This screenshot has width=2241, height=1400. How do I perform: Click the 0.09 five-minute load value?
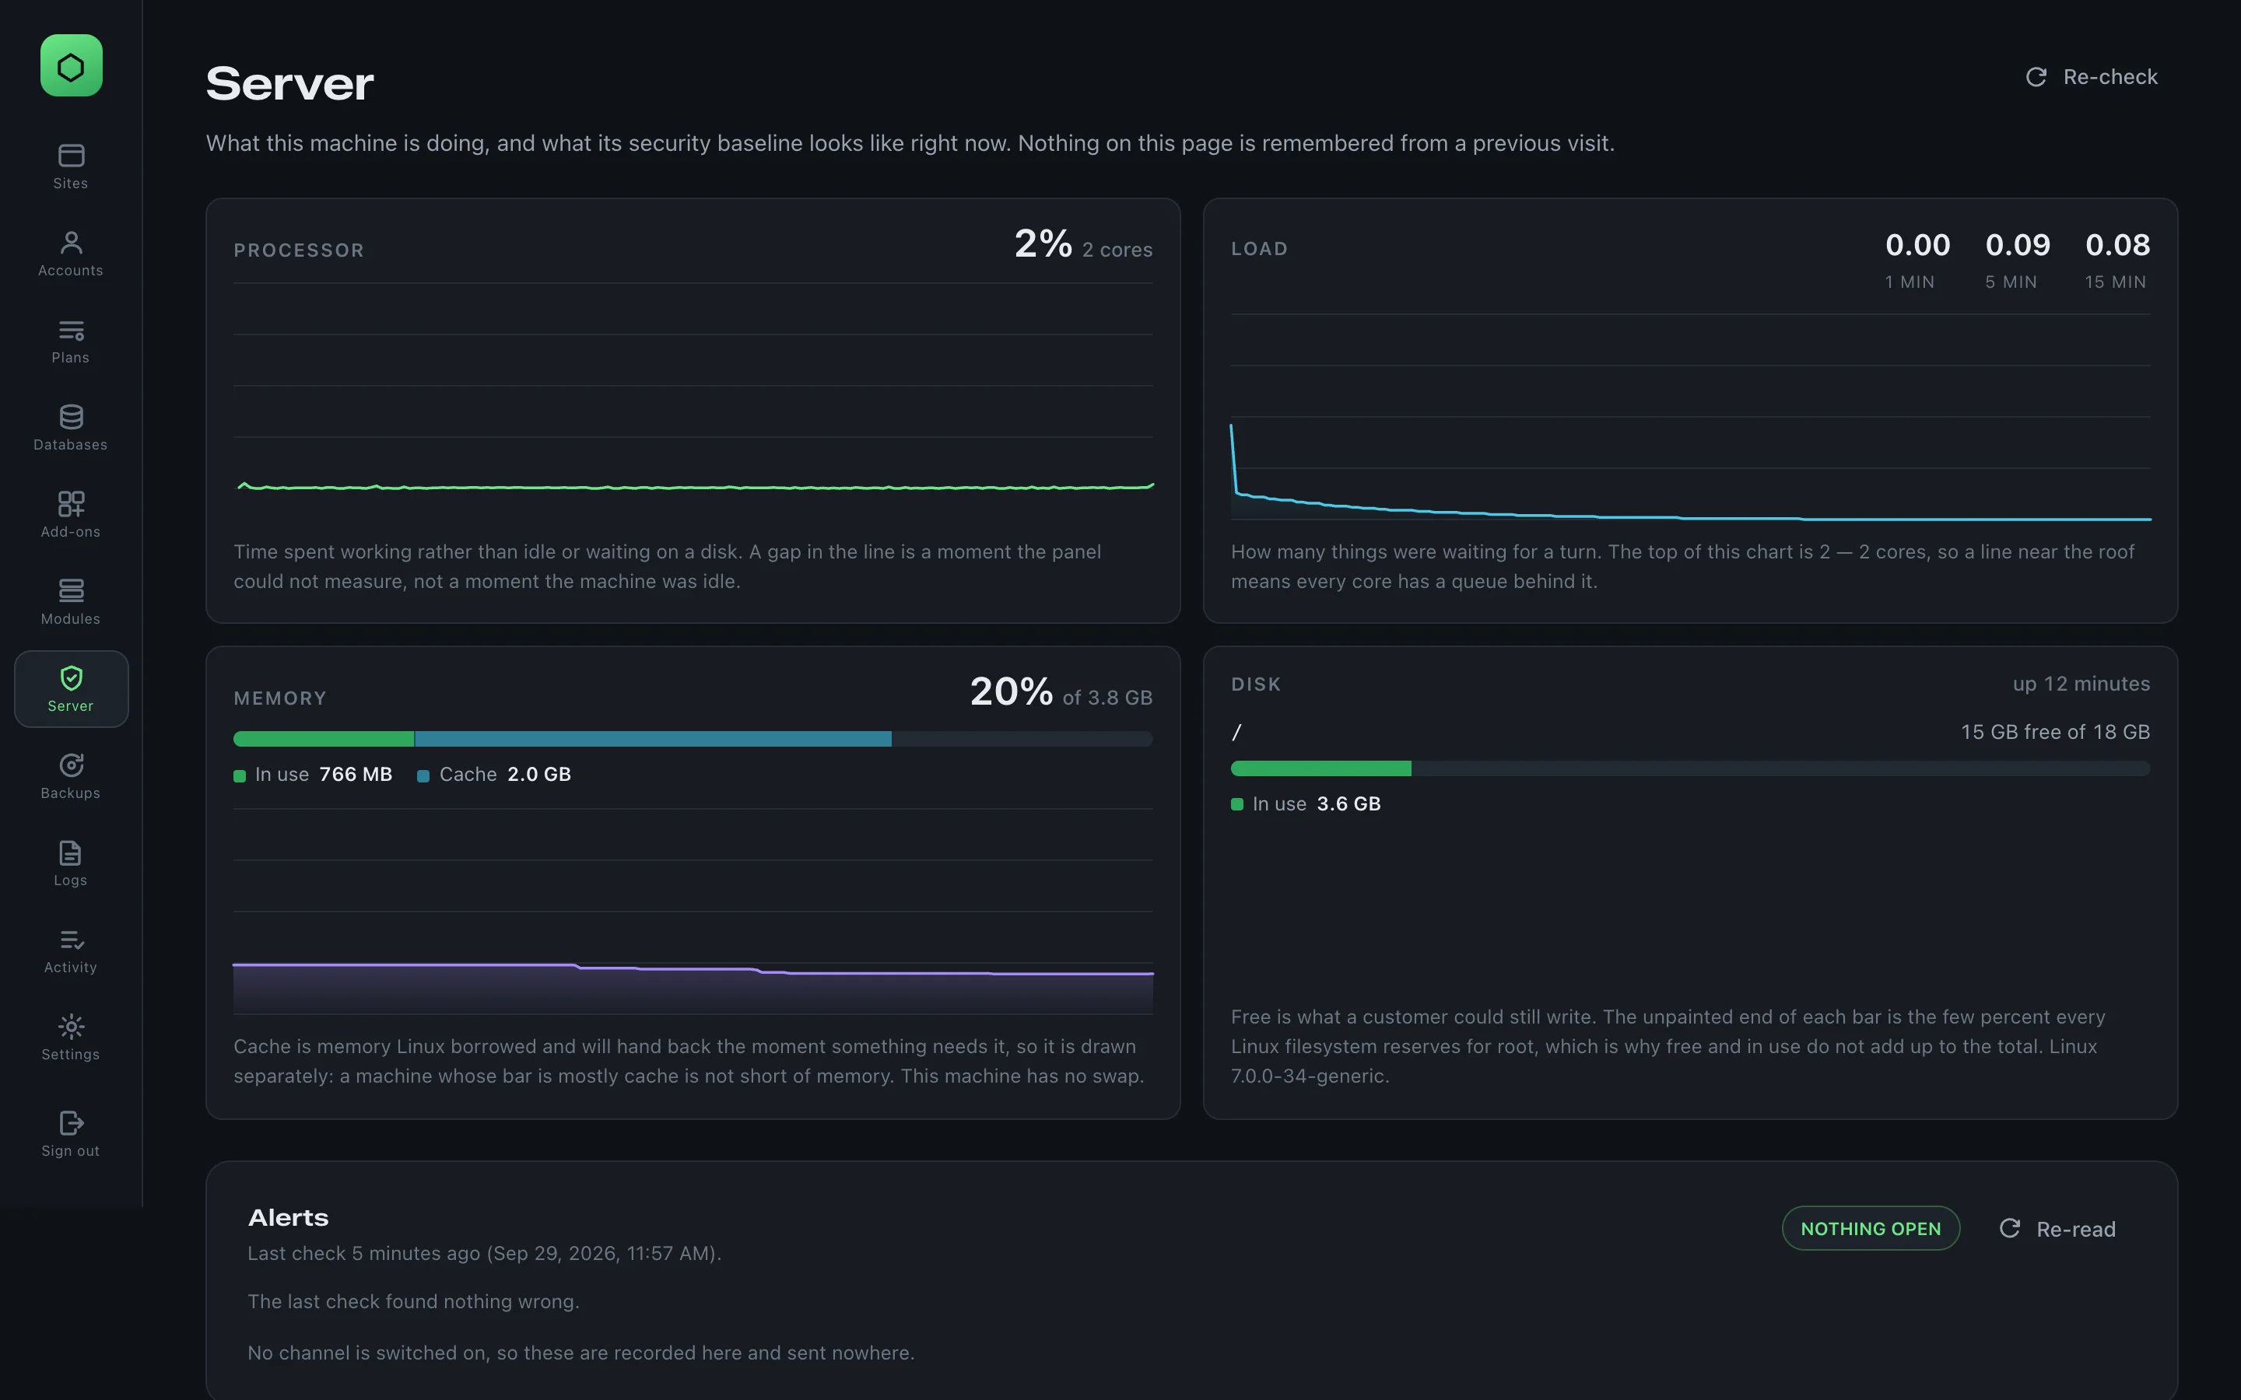tap(2018, 245)
